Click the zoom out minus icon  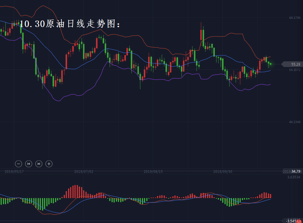pos(19,164)
